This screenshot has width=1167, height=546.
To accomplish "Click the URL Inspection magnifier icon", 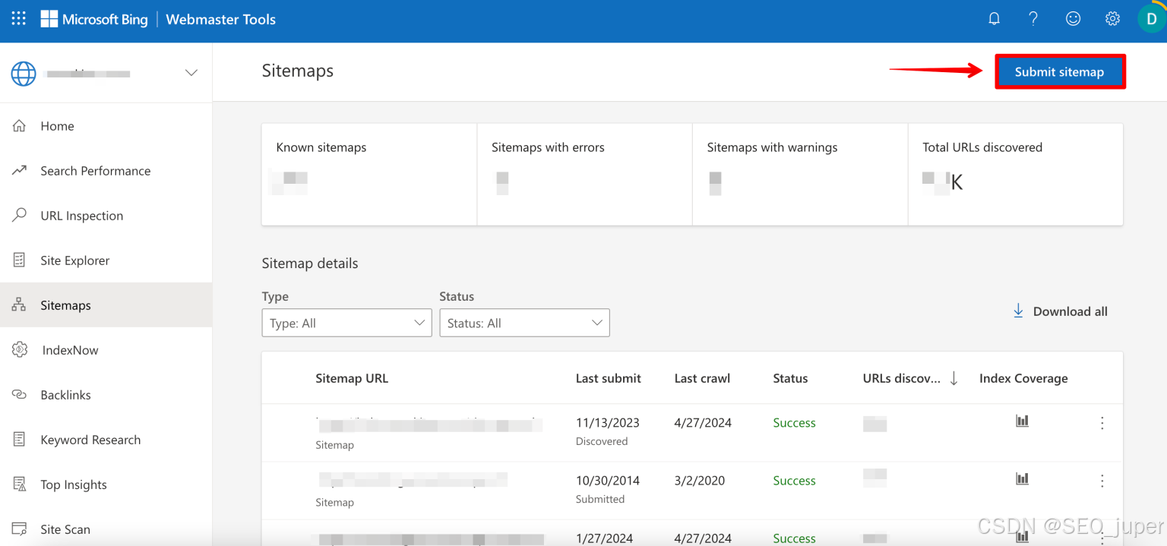I will (20, 216).
